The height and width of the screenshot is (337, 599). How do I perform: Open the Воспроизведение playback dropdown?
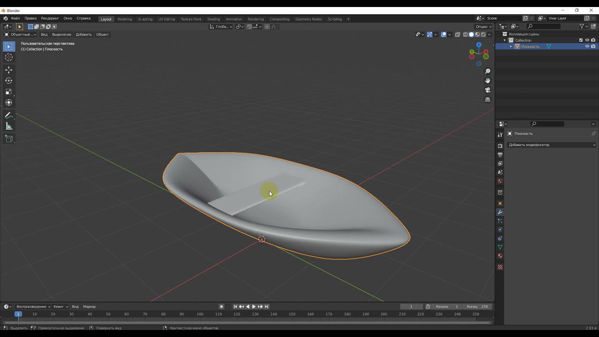pyautogui.click(x=34, y=307)
